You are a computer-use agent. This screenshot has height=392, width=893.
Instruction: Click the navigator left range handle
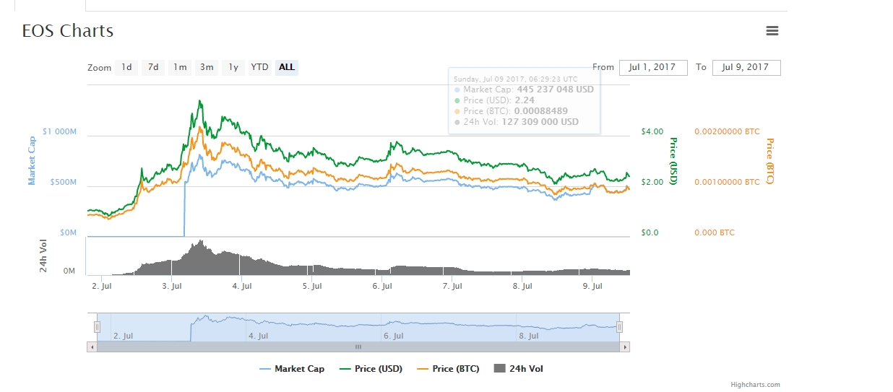[97, 327]
